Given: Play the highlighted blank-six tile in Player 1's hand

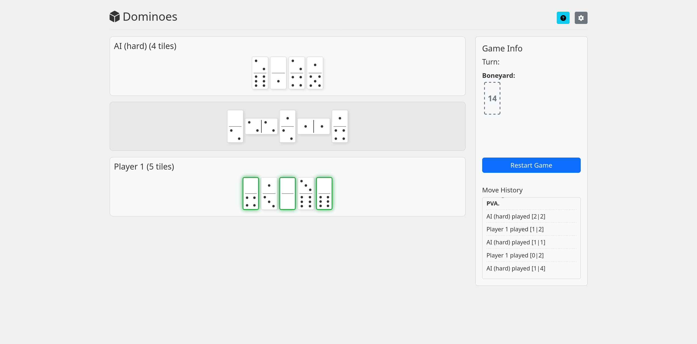Looking at the screenshot, I should pyautogui.click(x=324, y=193).
